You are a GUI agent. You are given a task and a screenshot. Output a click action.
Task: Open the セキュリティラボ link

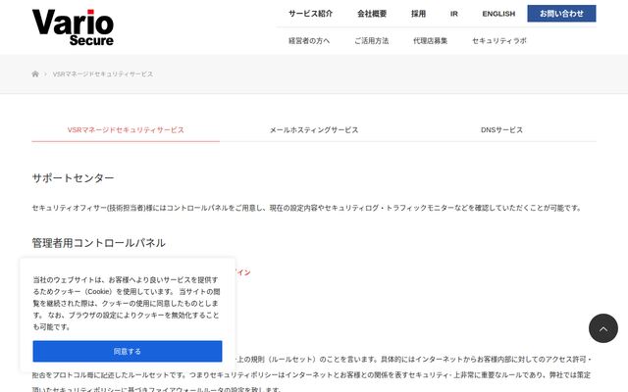tap(499, 41)
